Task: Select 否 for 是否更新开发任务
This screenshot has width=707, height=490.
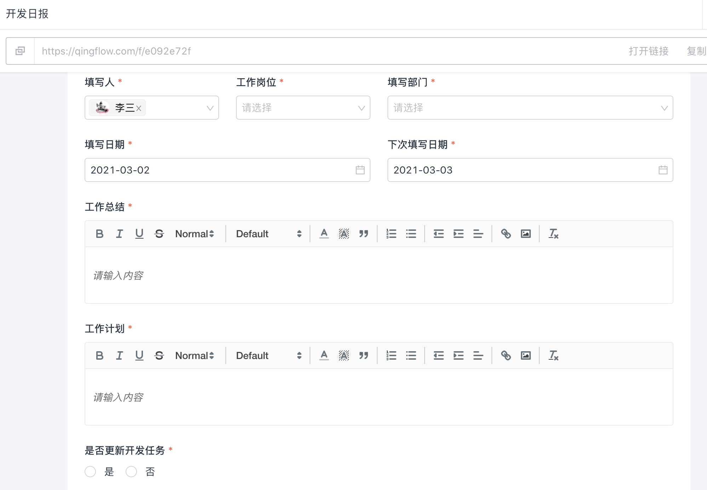Action: (131, 472)
